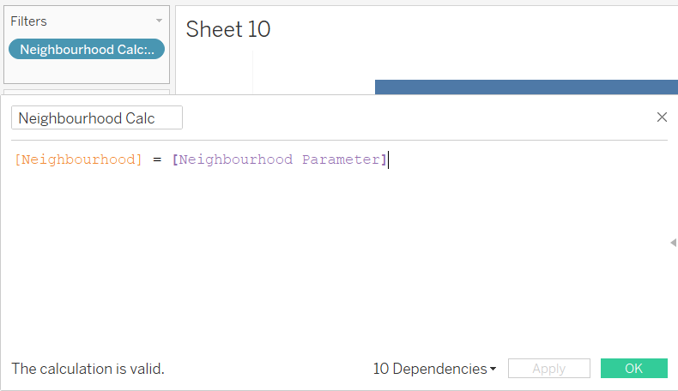Expand the function list side arrow

coord(673,243)
